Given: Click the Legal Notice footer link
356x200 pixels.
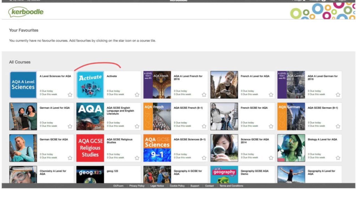Looking at the screenshot, I should (157, 186).
